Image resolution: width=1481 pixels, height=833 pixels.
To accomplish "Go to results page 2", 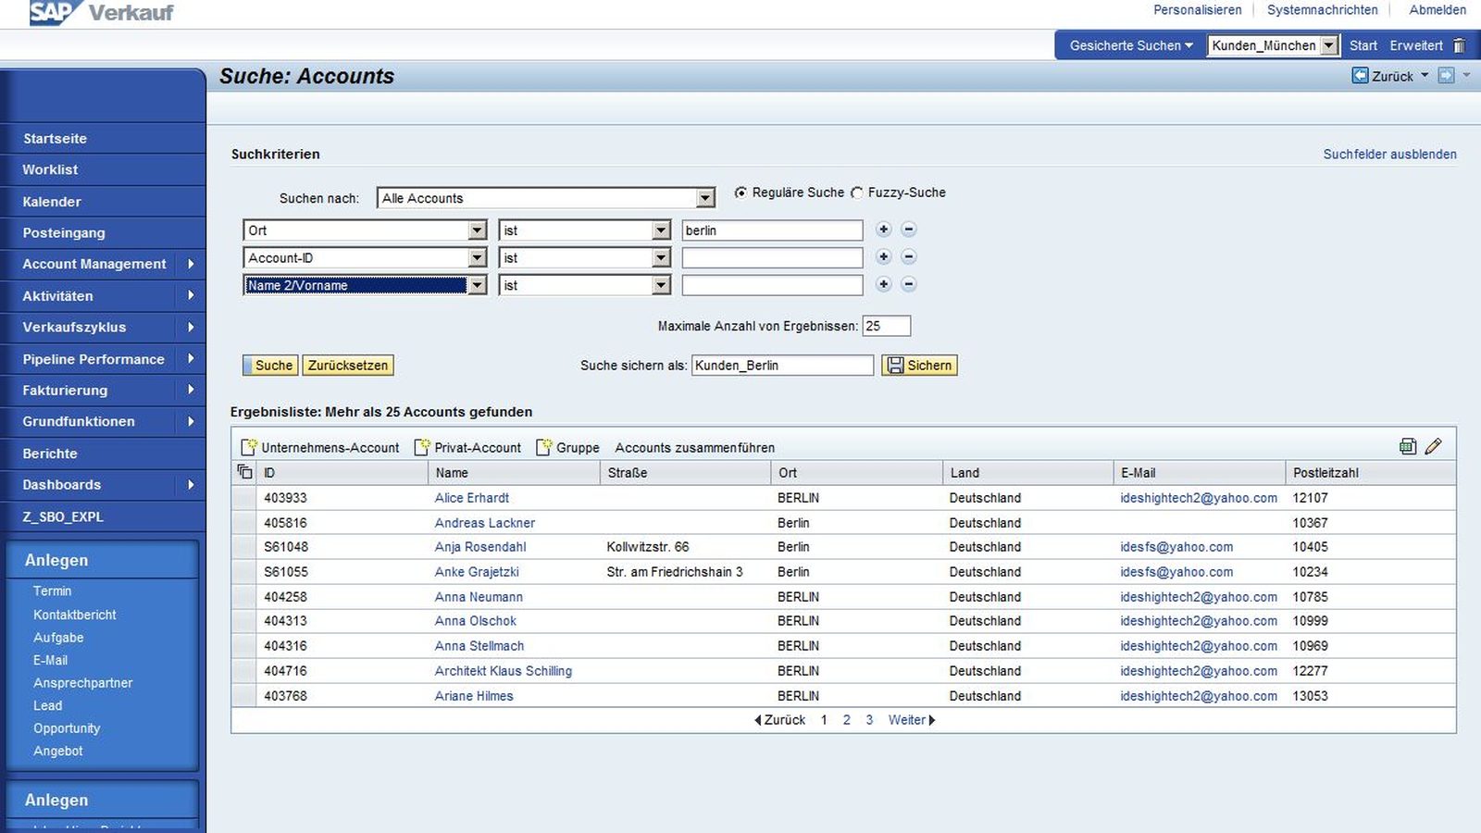I will pyautogui.click(x=846, y=720).
